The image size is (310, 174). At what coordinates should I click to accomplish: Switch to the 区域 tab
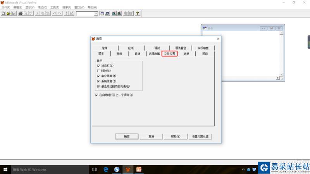(131, 48)
